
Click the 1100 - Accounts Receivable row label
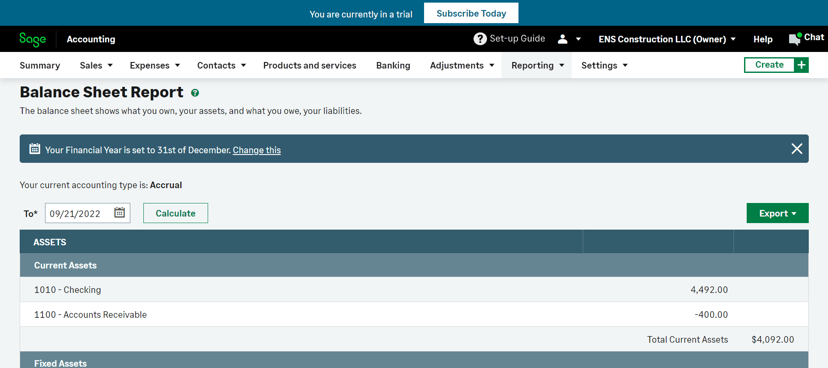(90, 315)
